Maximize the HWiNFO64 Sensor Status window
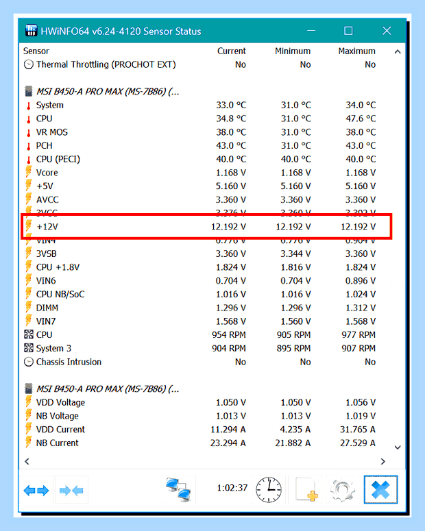The width and height of the screenshot is (425, 531). 348,31
